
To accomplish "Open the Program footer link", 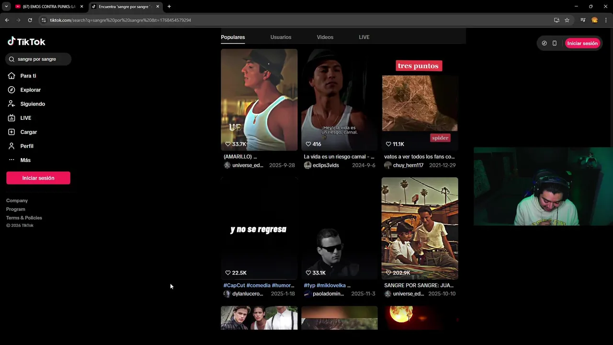I will tap(16, 209).
